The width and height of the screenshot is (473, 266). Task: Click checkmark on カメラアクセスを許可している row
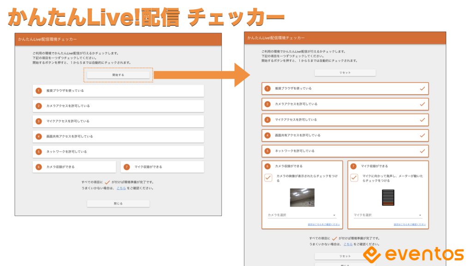pos(422,104)
